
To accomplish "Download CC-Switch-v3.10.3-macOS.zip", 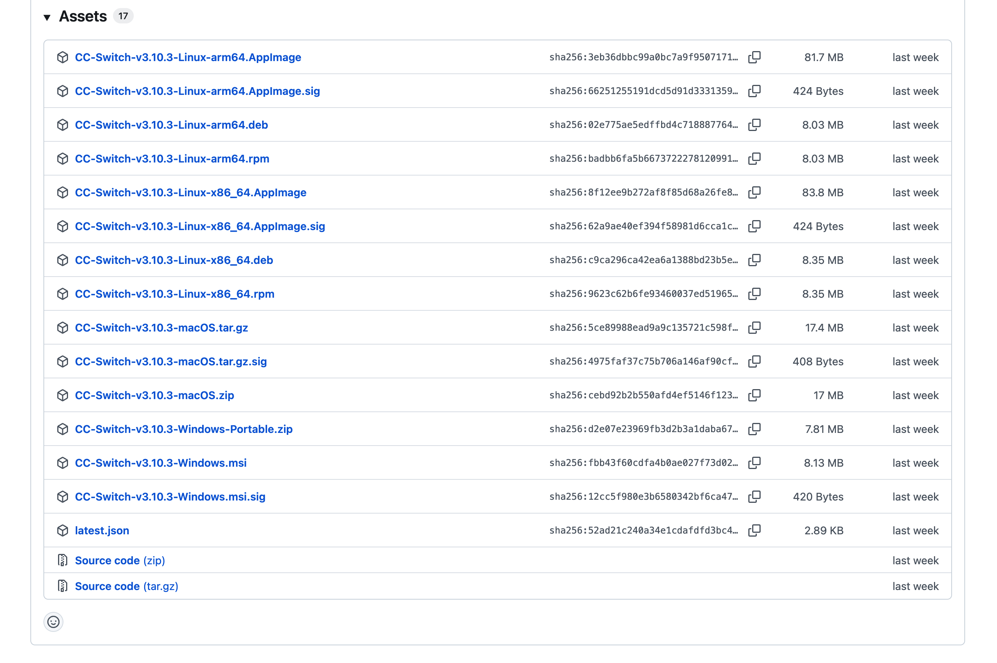I will pos(155,395).
